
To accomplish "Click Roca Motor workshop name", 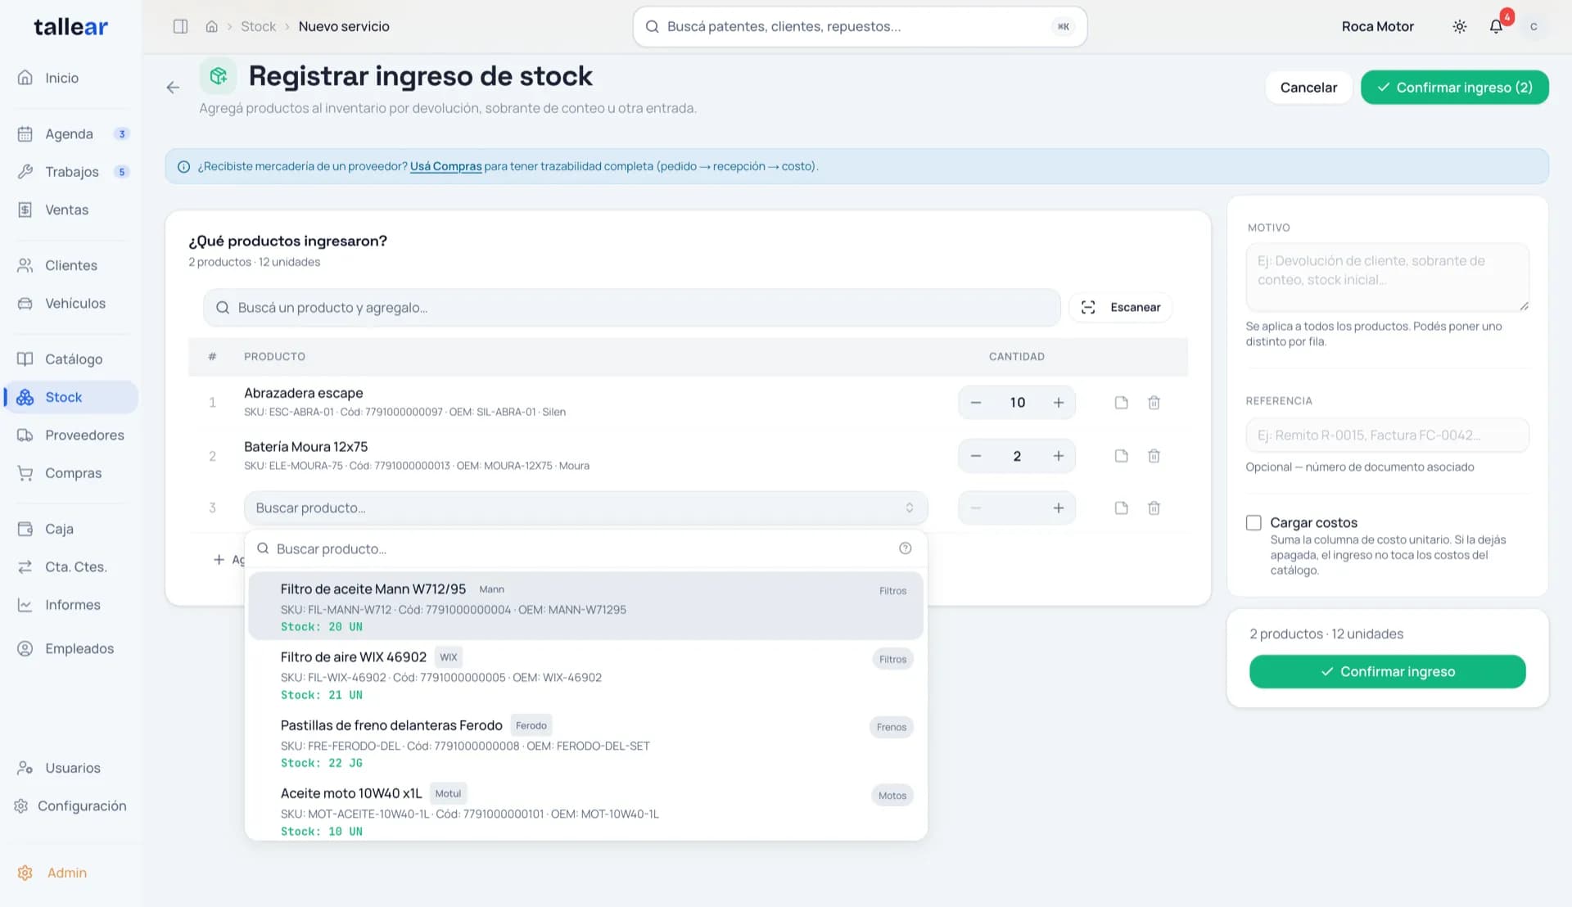I will pyautogui.click(x=1377, y=26).
